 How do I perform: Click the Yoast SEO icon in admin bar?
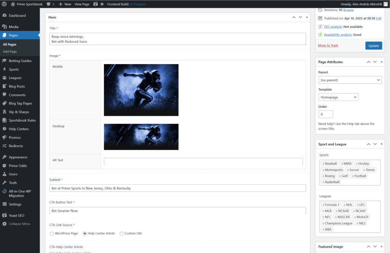(x=95, y=4)
